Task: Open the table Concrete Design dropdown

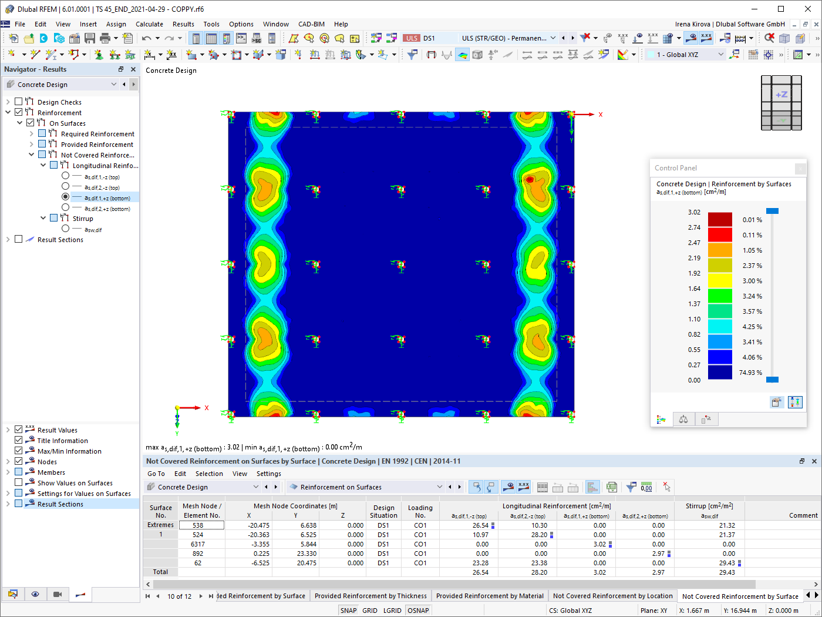Action: tap(256, 487)
